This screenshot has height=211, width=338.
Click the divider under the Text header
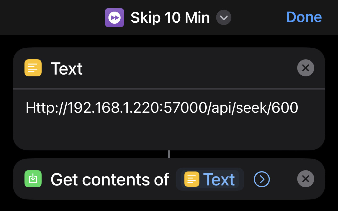tap(168, 89)
